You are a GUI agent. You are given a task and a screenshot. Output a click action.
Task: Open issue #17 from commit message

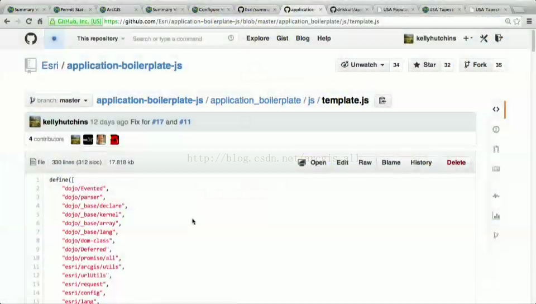(x=157, y=122)
